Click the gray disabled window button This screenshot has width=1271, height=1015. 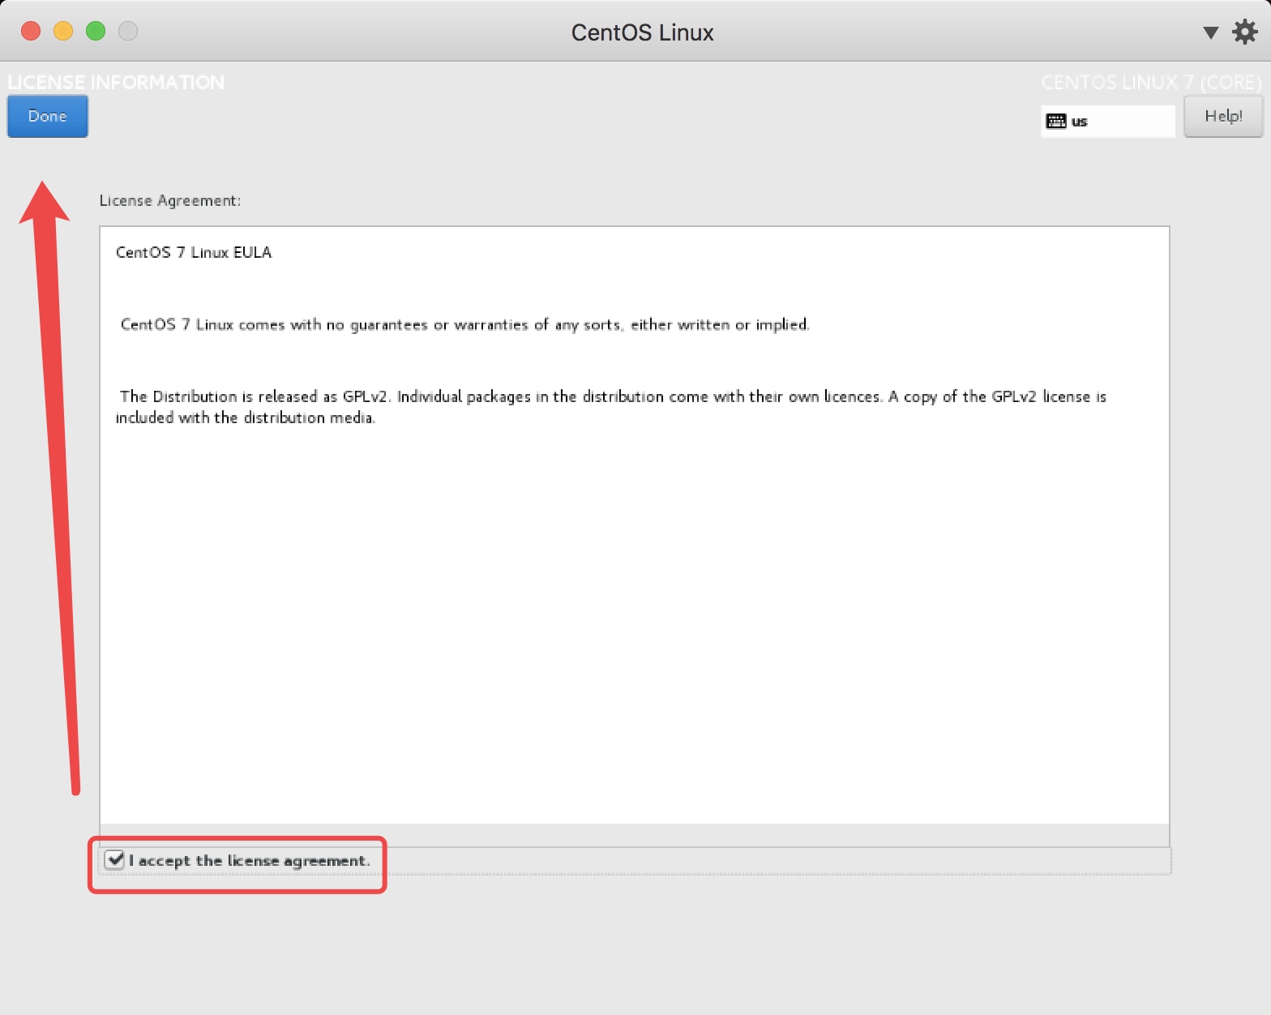tap(128, 31)
